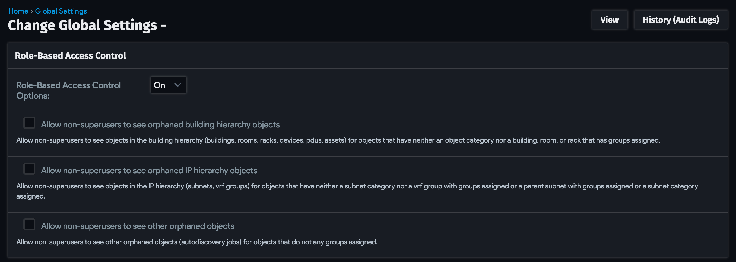
Task: Open the Global Settings breadcrumb link
Action: point(61,11)
